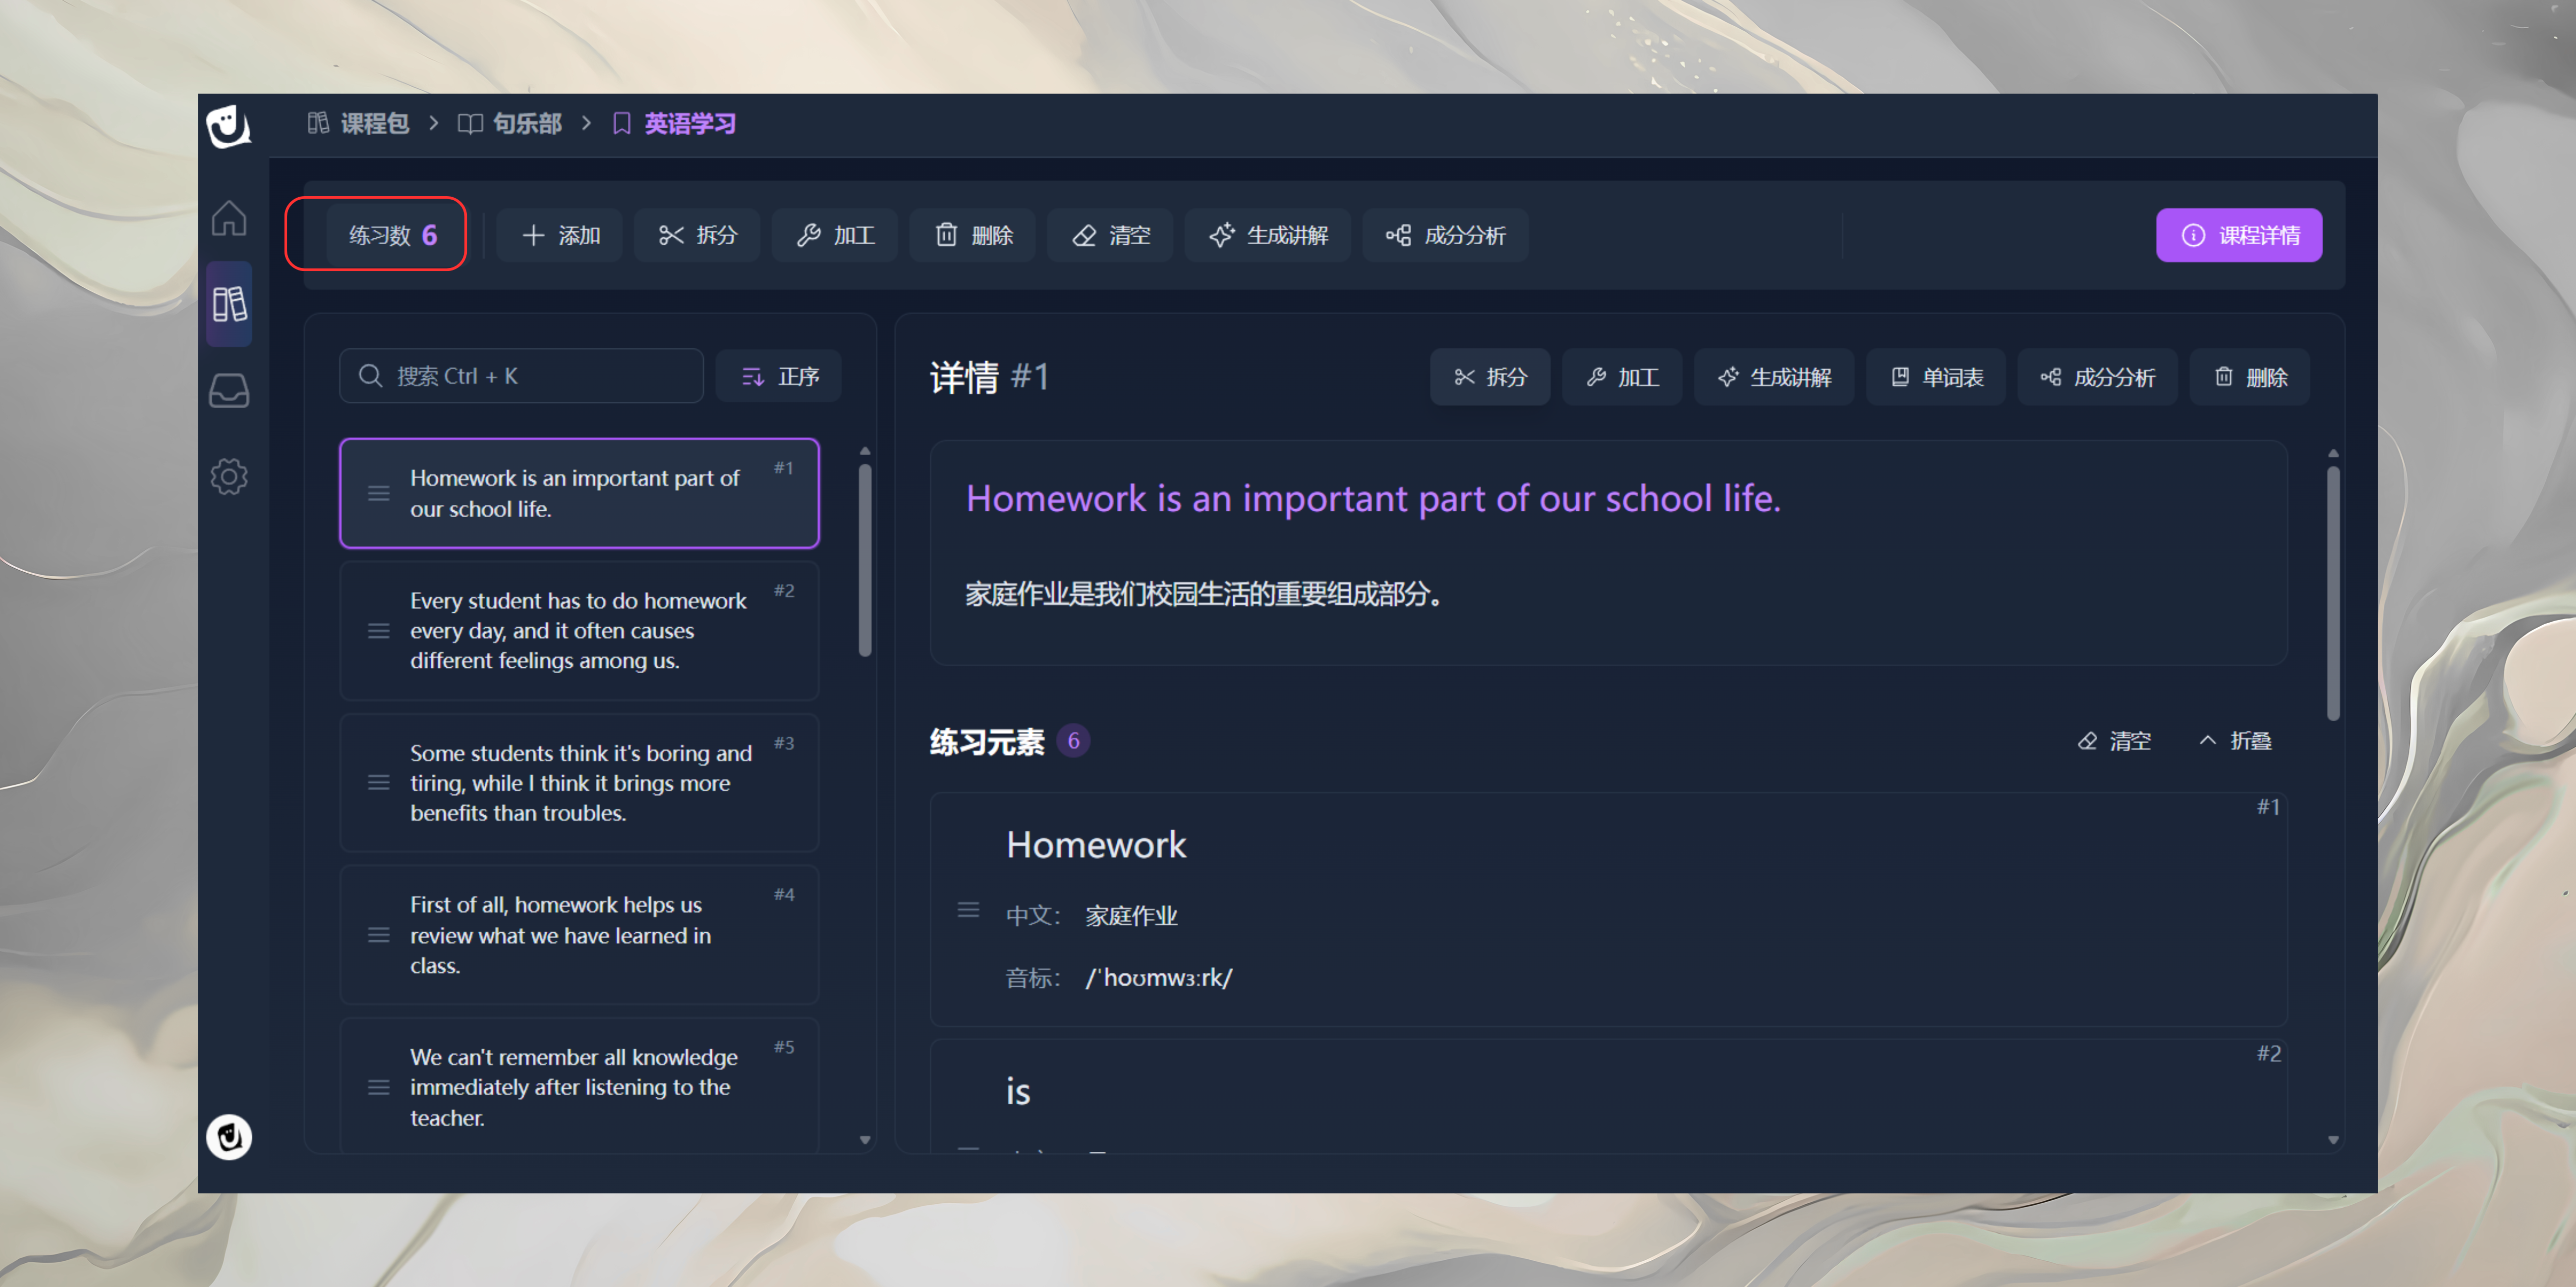Open 课程详情 course details

pyautogui.click(x=2238, y=236)
